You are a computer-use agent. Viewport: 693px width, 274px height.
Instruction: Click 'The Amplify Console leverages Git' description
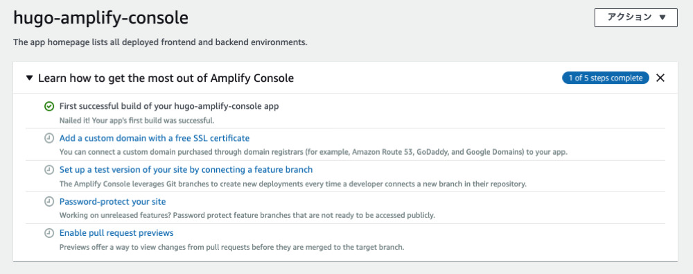pos(292,184)
